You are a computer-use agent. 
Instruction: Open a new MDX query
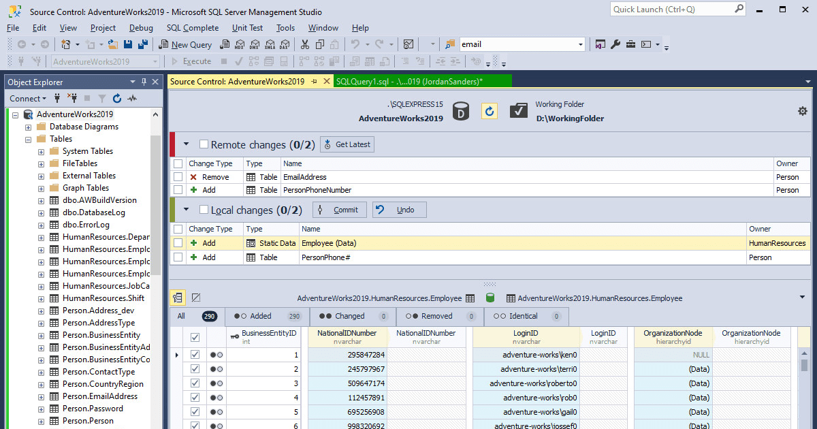click(240, 44)
